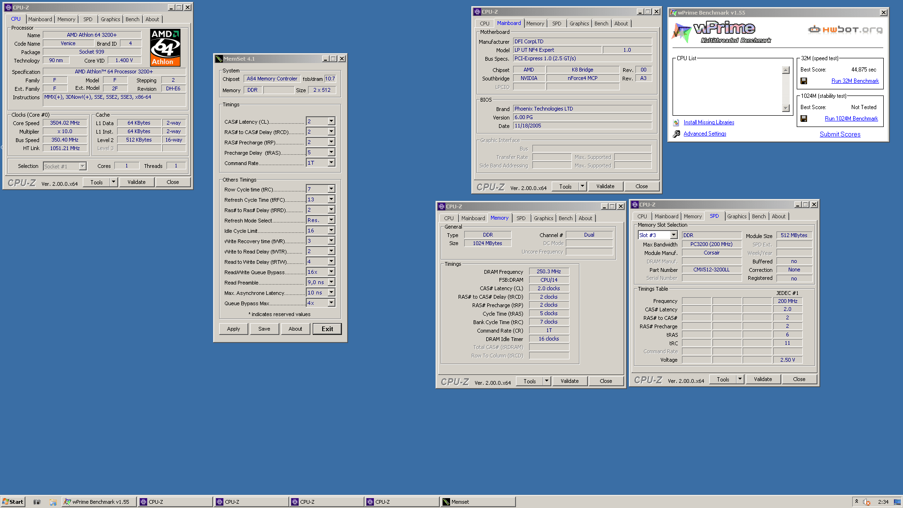
Task: Click the Advanced Settings wrench icon
Action: point(676,134)
